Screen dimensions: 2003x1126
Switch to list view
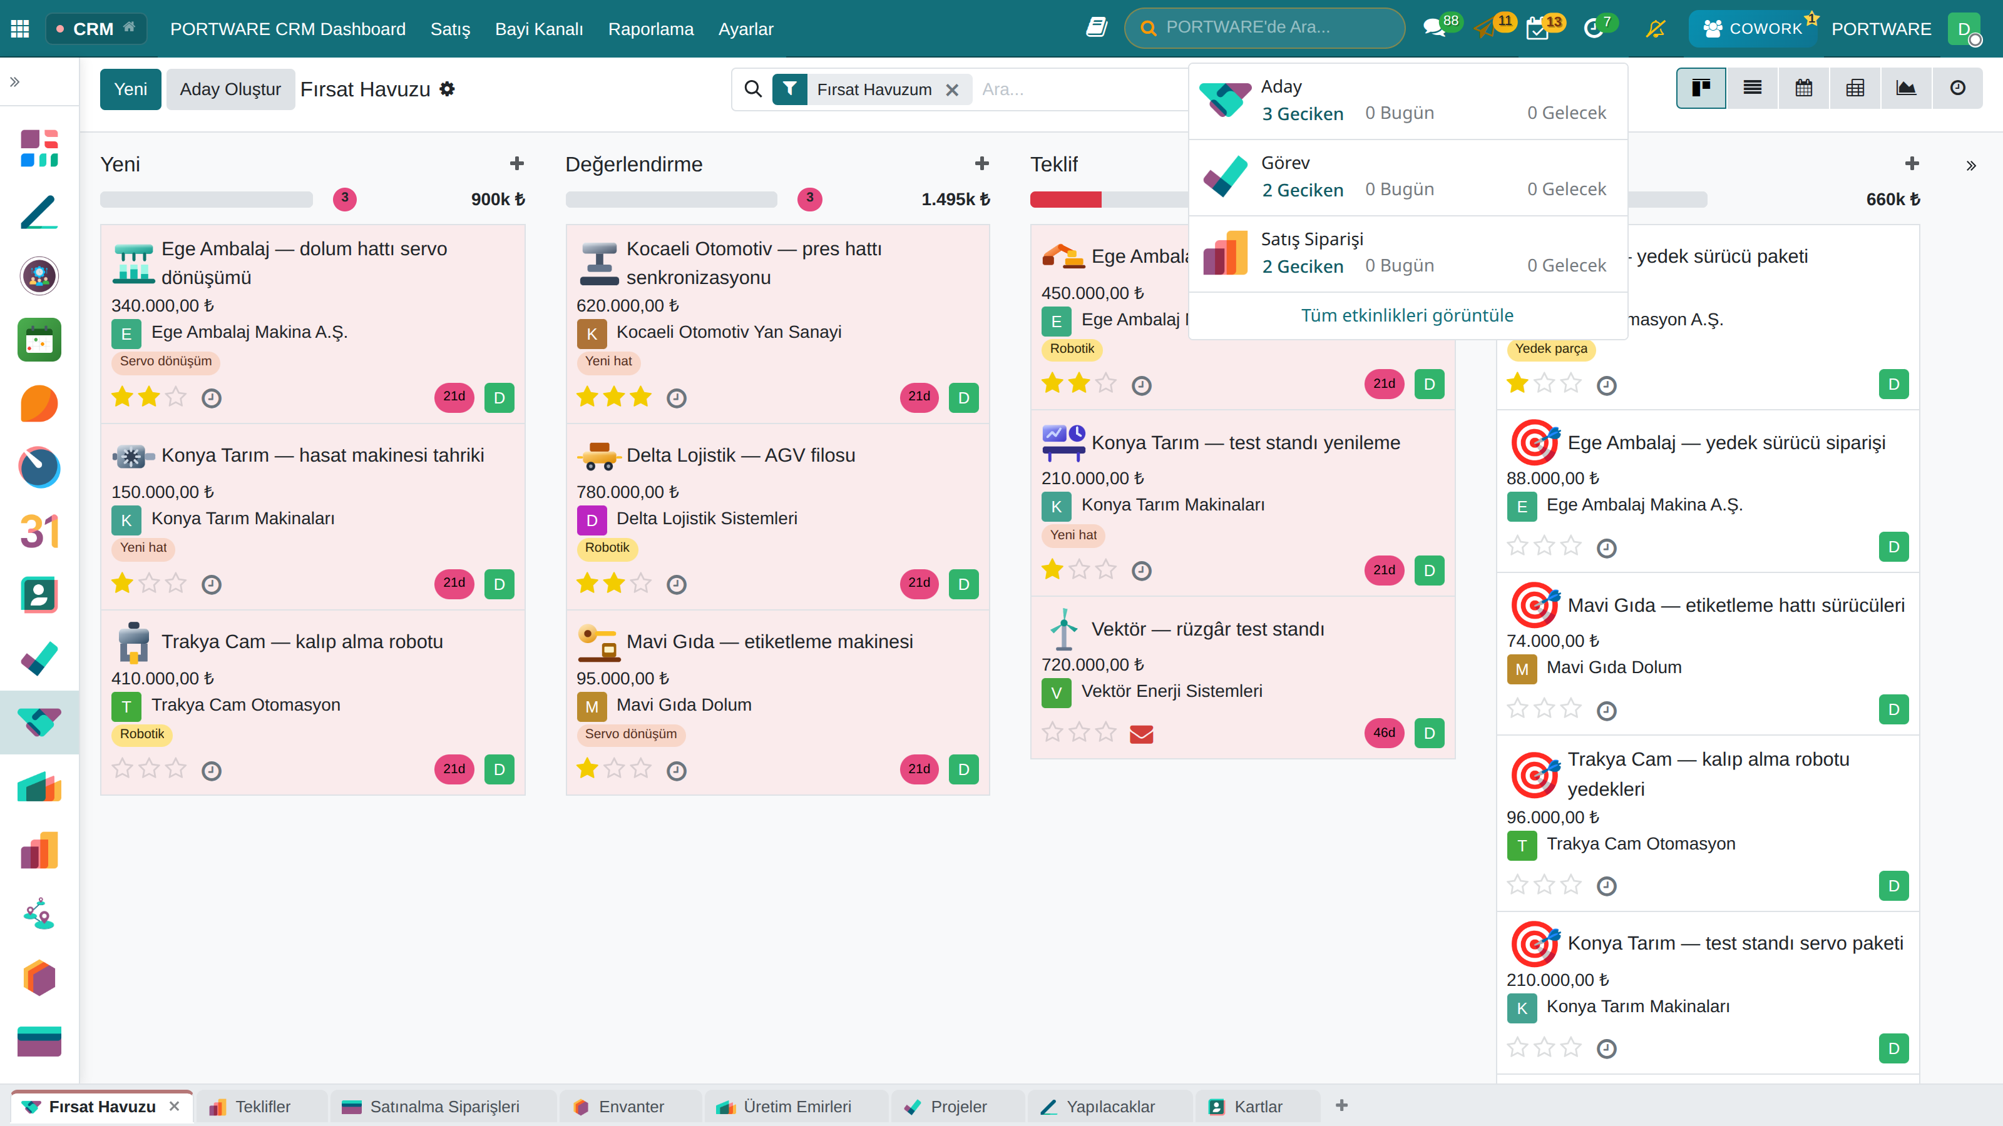click(1752, 88)
